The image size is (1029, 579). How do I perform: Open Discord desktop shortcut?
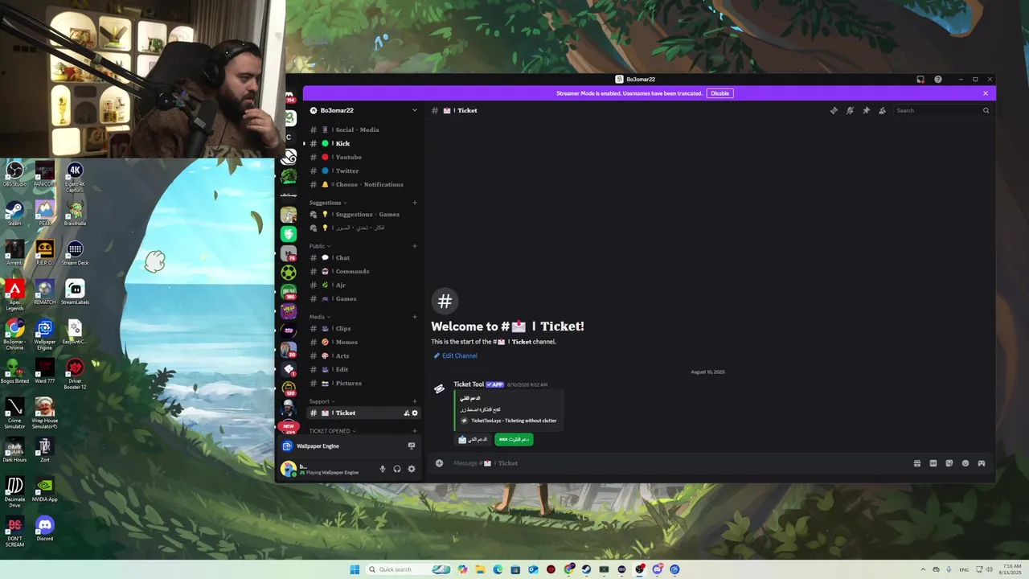pyautogui.click(x=45, y=528)
